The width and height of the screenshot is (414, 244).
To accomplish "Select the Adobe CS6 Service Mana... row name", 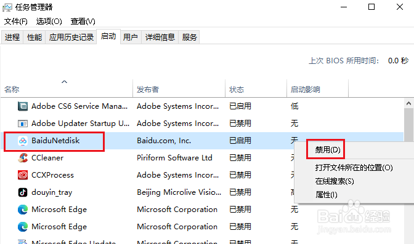I will 79,106.
